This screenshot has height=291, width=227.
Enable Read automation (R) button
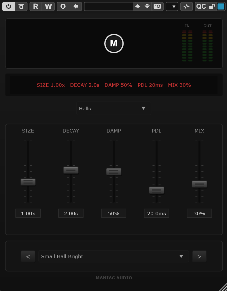(36, 7)
